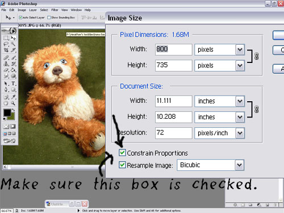Click zoom percentage field 66.67%
Viewport: 284px width, 213px height.
[7, 211]
